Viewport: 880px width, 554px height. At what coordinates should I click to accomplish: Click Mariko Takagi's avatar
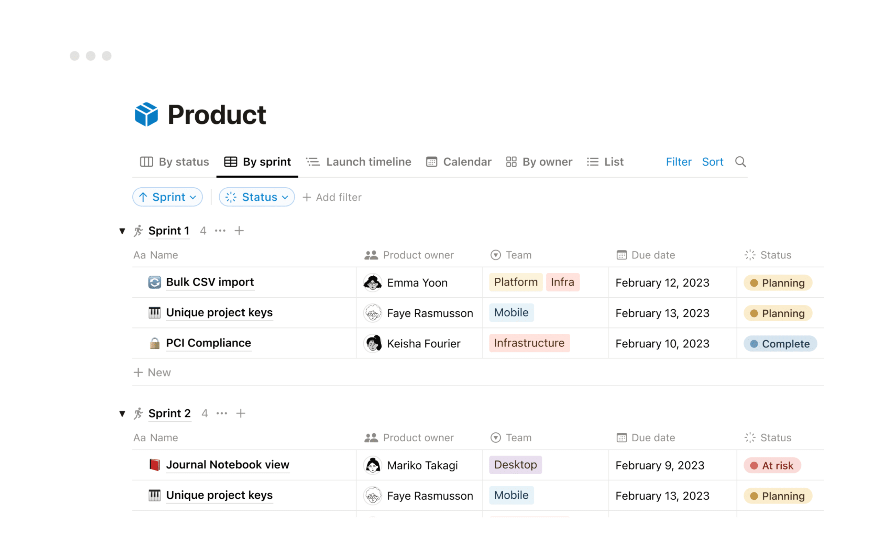[x=373, y=465]
